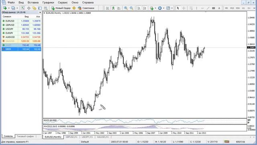Select the Символы tab in Market Watch

coord(8,136)
